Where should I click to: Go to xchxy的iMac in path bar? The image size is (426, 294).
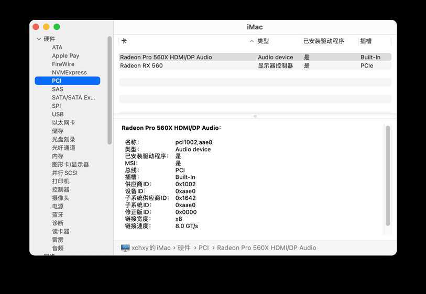pyautogui.click(x=151, y=248)
